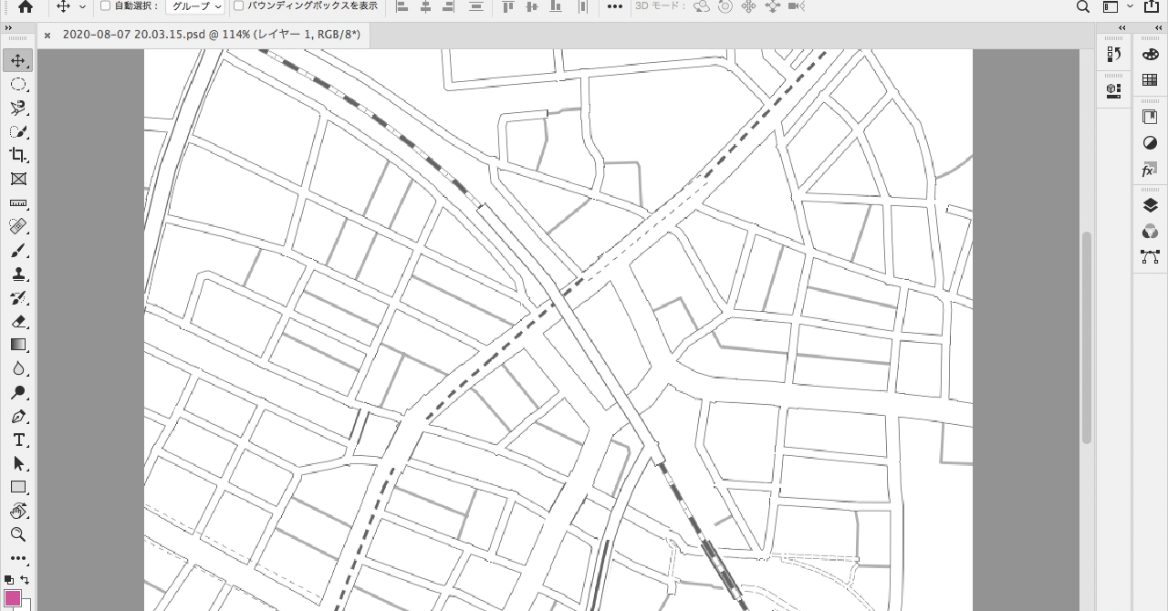Select the Zoom tool in toolbox
This screenshot has width=1168, height=611.
17,534
